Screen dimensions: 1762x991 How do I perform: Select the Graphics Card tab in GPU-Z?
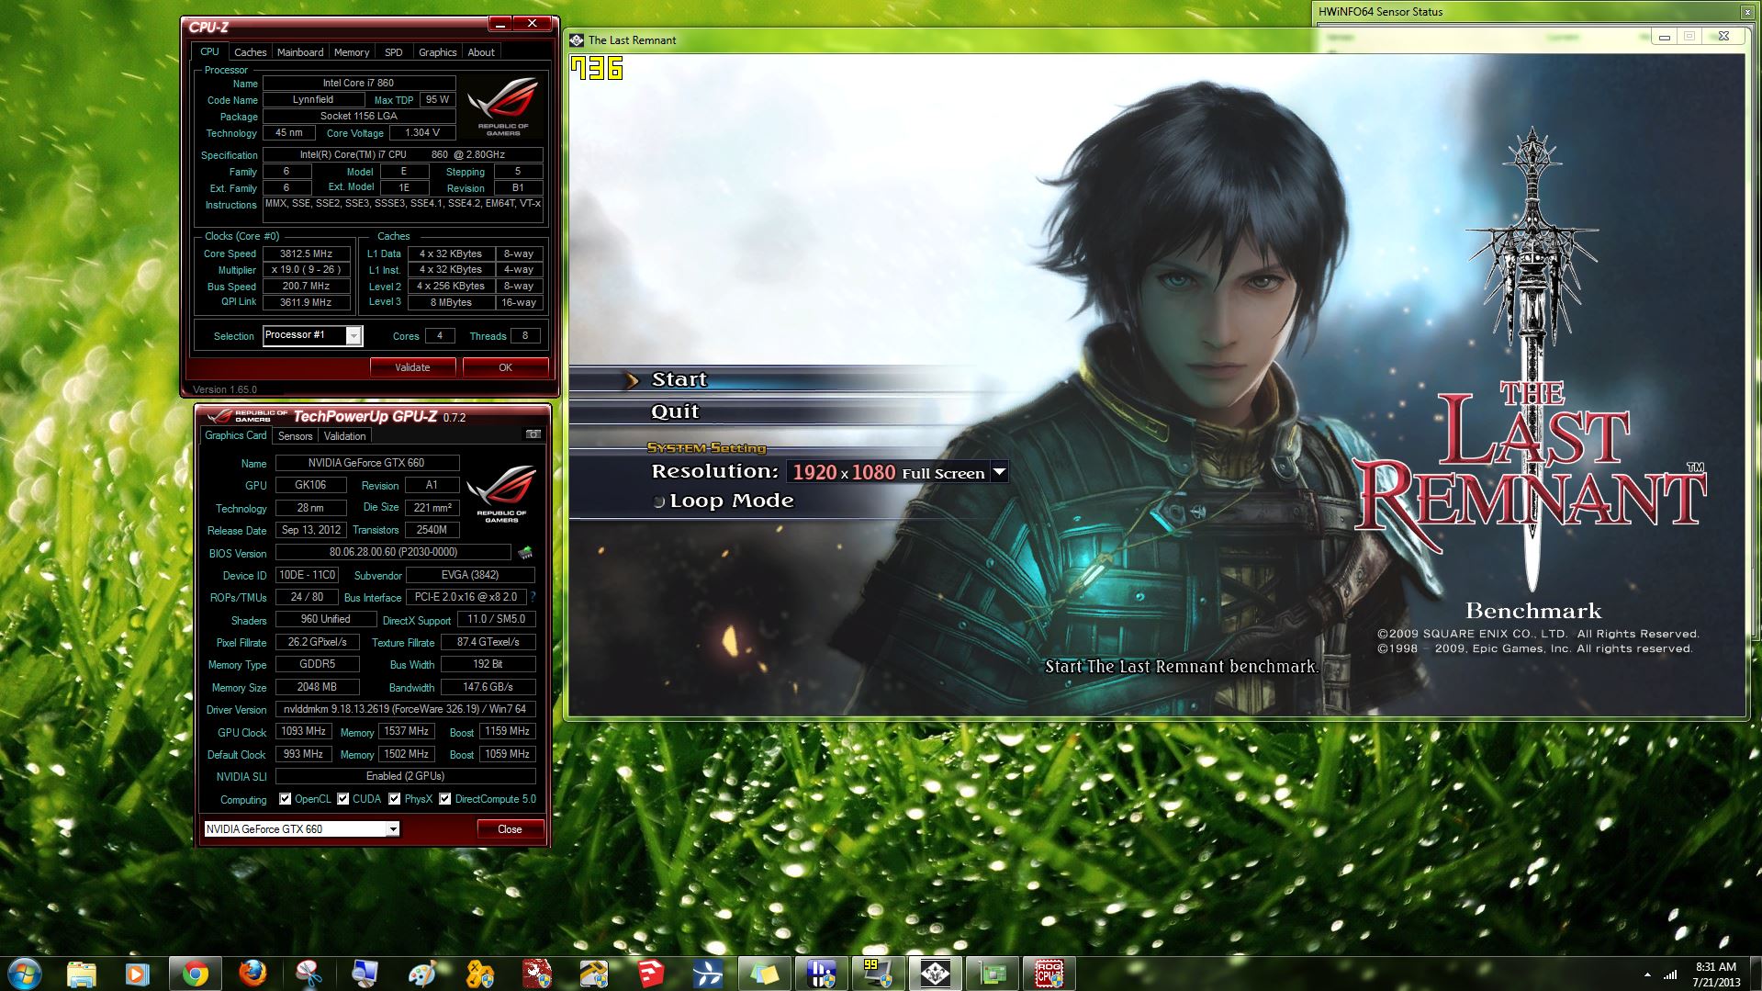236,435
